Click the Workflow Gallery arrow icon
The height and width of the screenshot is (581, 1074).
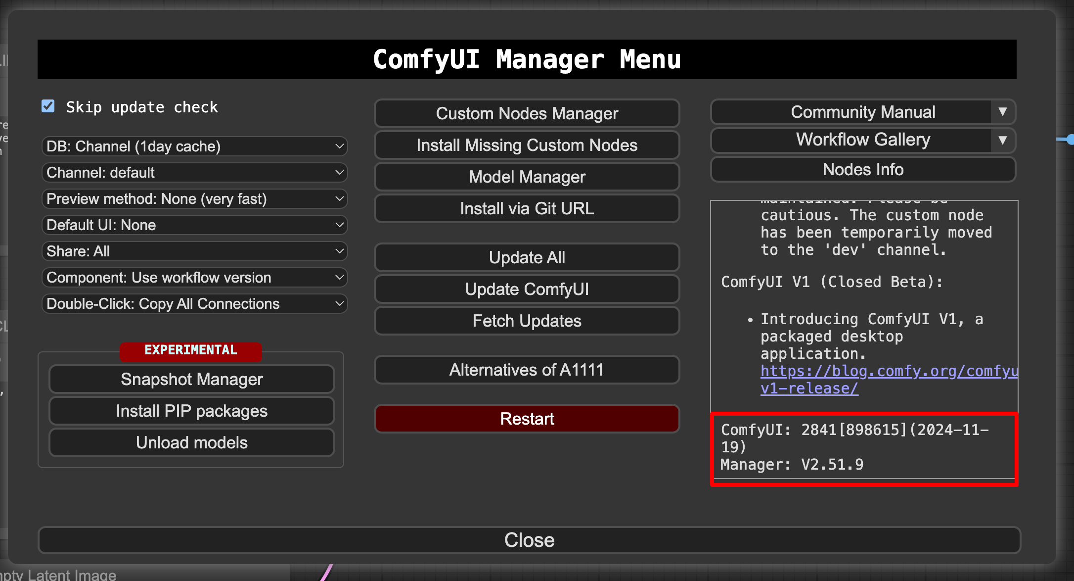(x=1002, y=140)
